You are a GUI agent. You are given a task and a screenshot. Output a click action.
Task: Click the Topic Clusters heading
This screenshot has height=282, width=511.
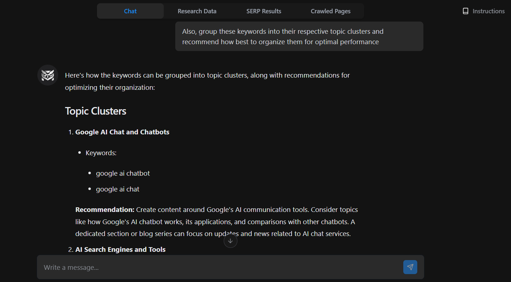(x=96, y=111)
